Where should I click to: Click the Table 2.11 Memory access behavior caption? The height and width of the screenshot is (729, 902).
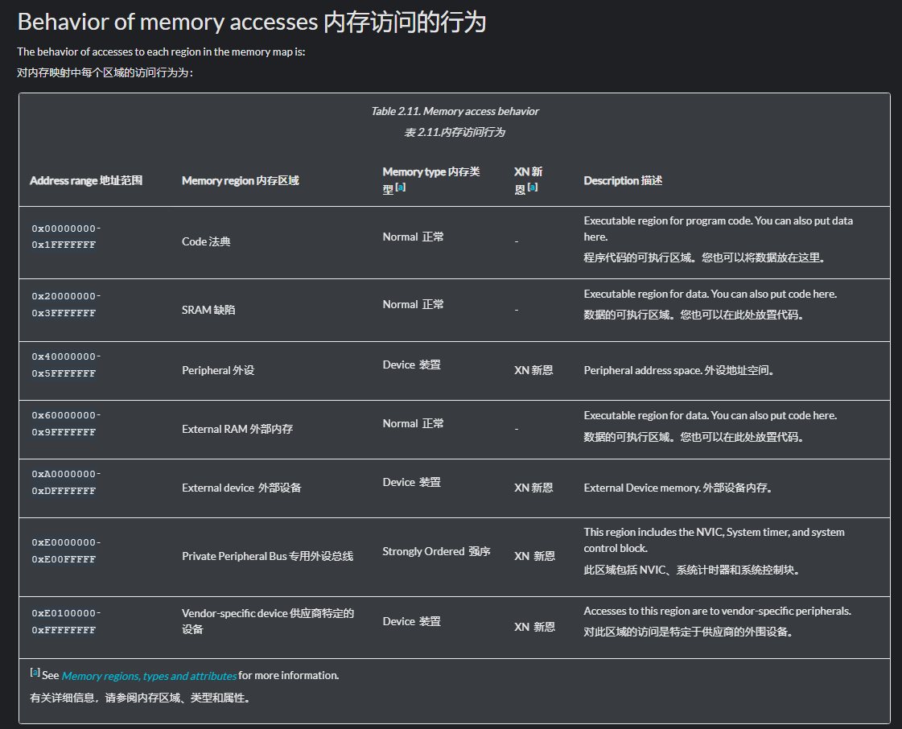click(x=455, y=111)
